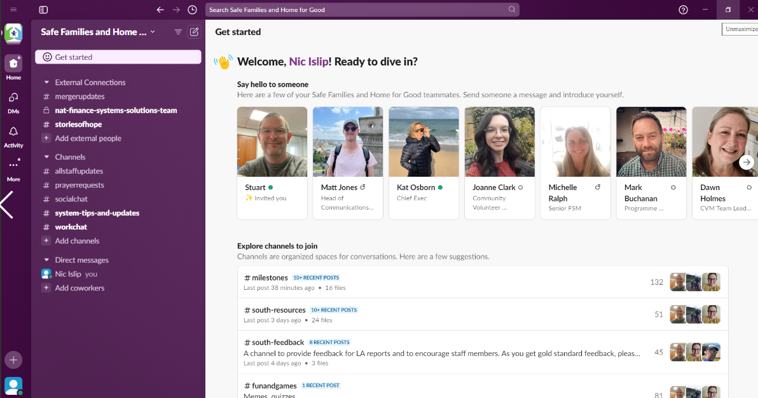
Task: Open the milestones channel suggestion
Action: (x=270, y=278)
